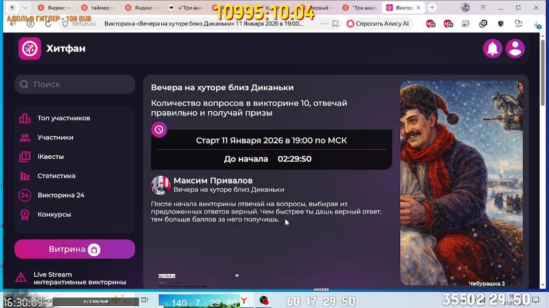Open iКвесты sidebar item
The image size is (549, 308).
pos(50,157)
